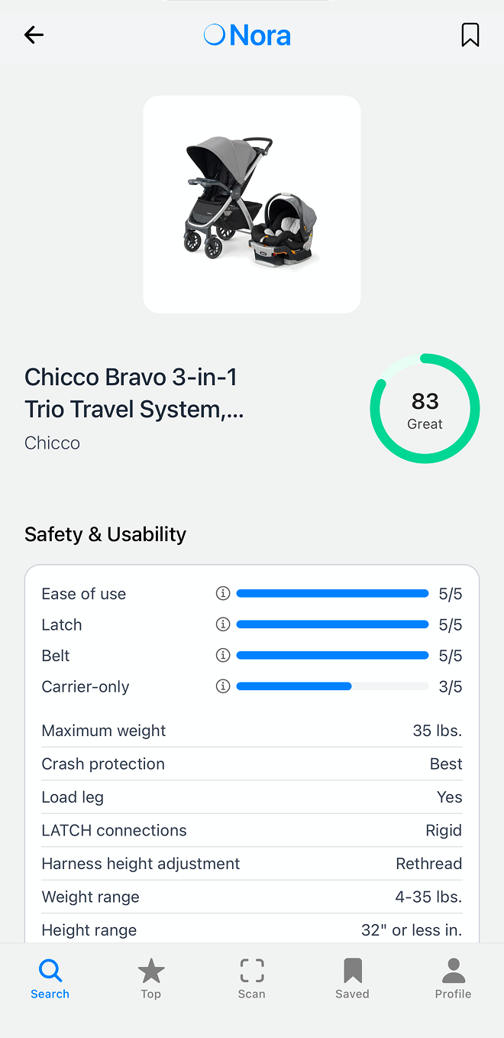Show info icon for Belt rating
Viewport: 504px width, 1038px height.
(x=223, y=655)
